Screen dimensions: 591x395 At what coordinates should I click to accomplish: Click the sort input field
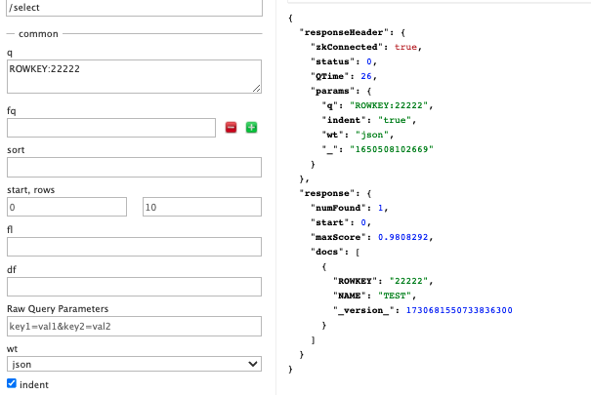134,168
